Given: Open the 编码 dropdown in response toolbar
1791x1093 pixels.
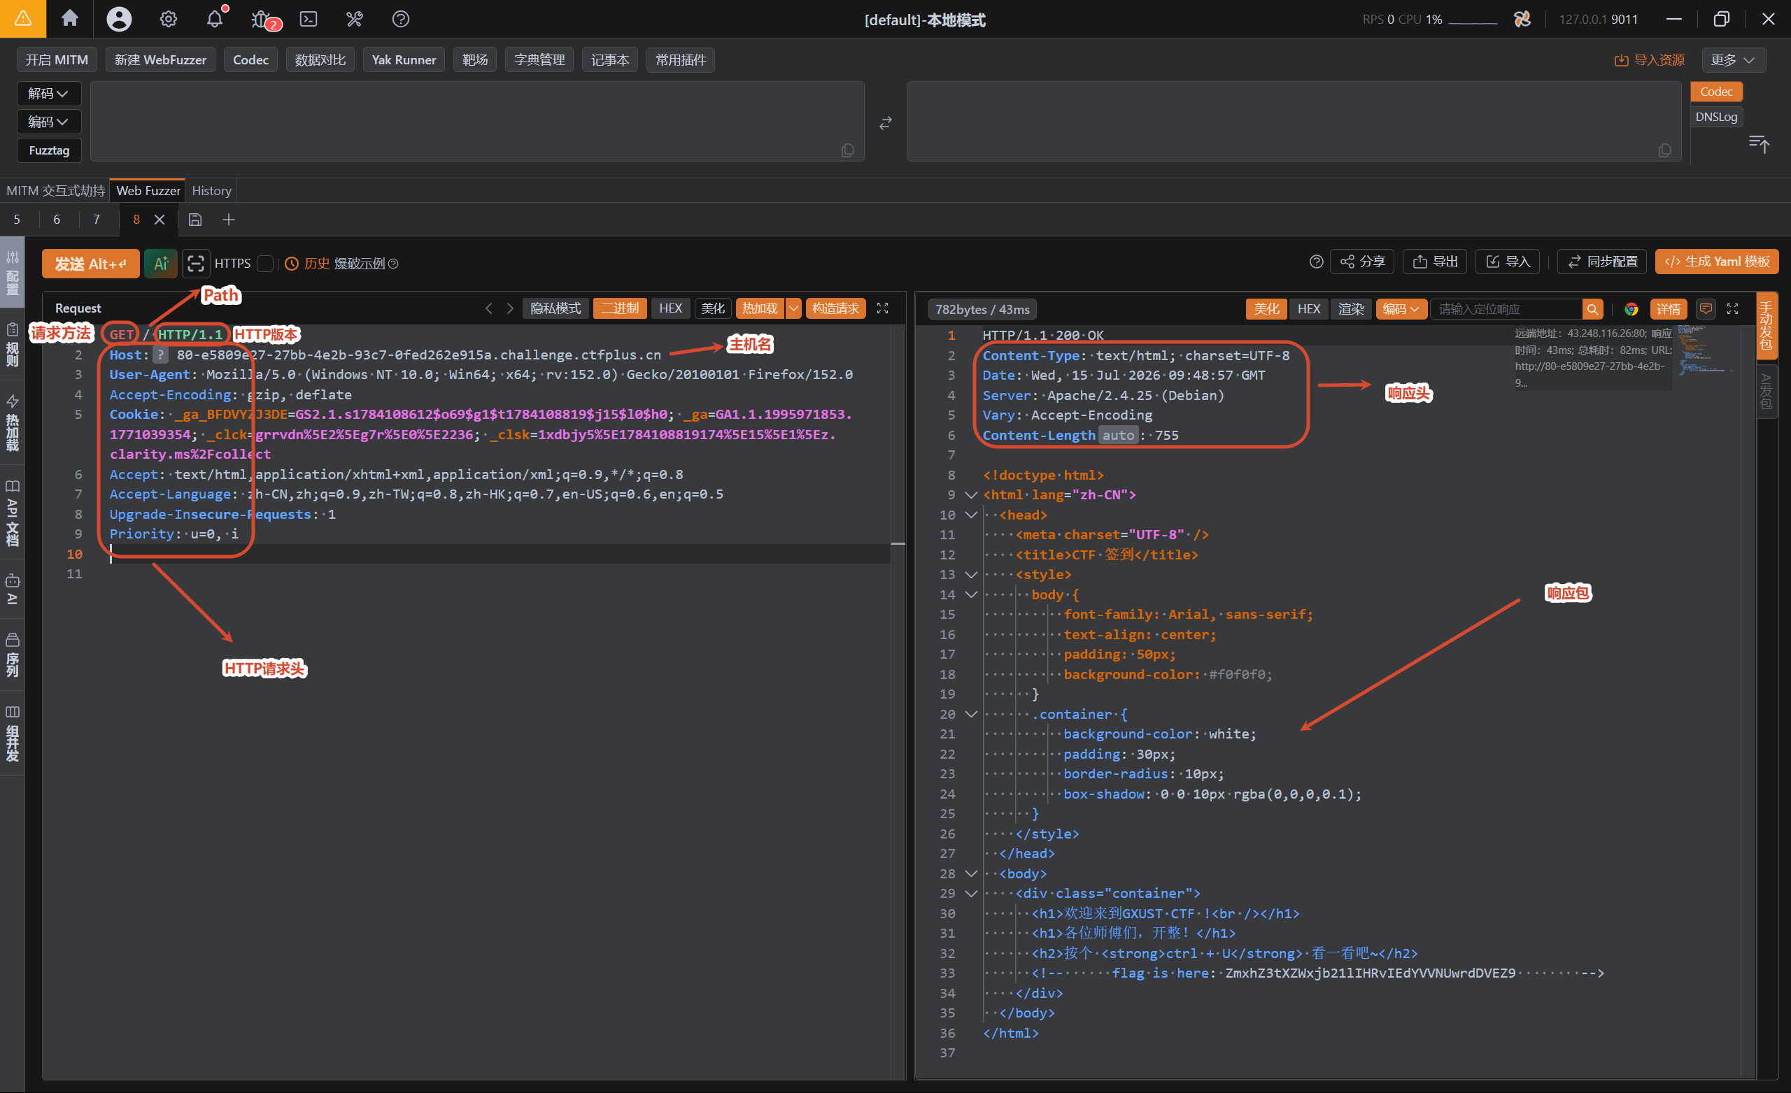Looking at the screenshot, I should point(1401,309).
